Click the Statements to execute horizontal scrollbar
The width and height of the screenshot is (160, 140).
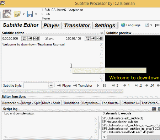coord(133,137)
